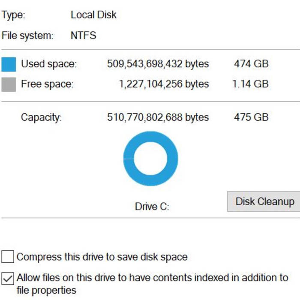Click the 'Compress this drive to save disk space' label

click(x=102, y=257)
